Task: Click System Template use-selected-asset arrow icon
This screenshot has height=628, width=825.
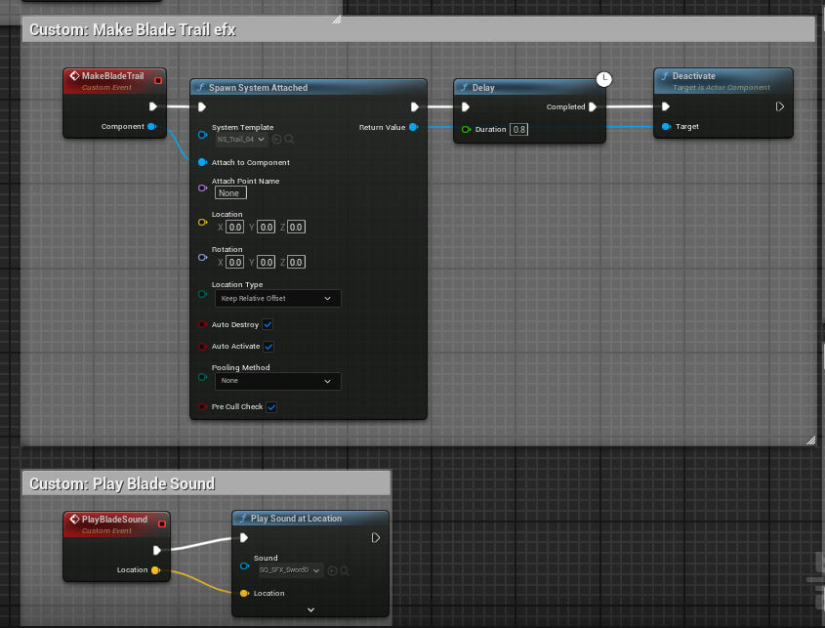Action: [x=276, y=139]
